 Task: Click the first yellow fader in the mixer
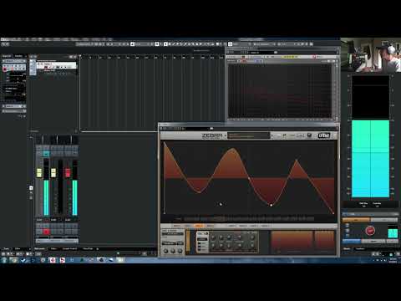point(39,173)
